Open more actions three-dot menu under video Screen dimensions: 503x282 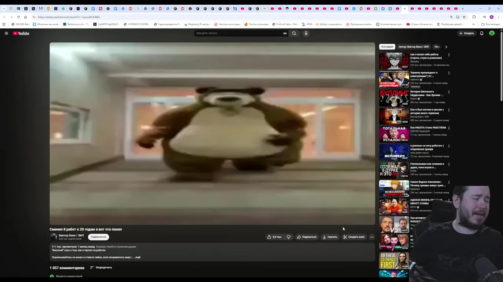tap(372, 237)
